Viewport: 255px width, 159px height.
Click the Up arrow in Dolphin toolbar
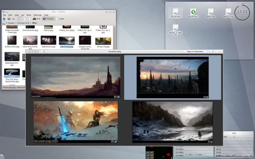[x=4, y=19]
